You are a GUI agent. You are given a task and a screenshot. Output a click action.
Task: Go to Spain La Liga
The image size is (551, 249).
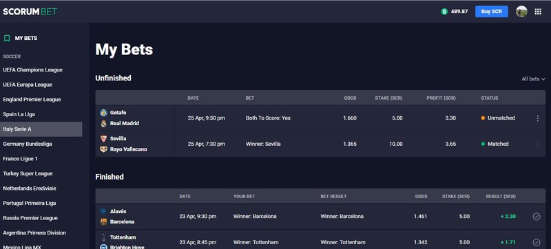[19, 114]
